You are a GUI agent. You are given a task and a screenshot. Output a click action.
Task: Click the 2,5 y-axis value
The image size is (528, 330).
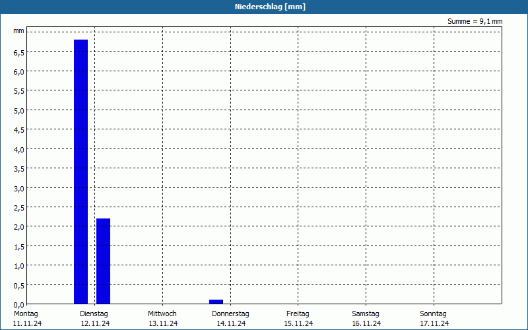19,208
